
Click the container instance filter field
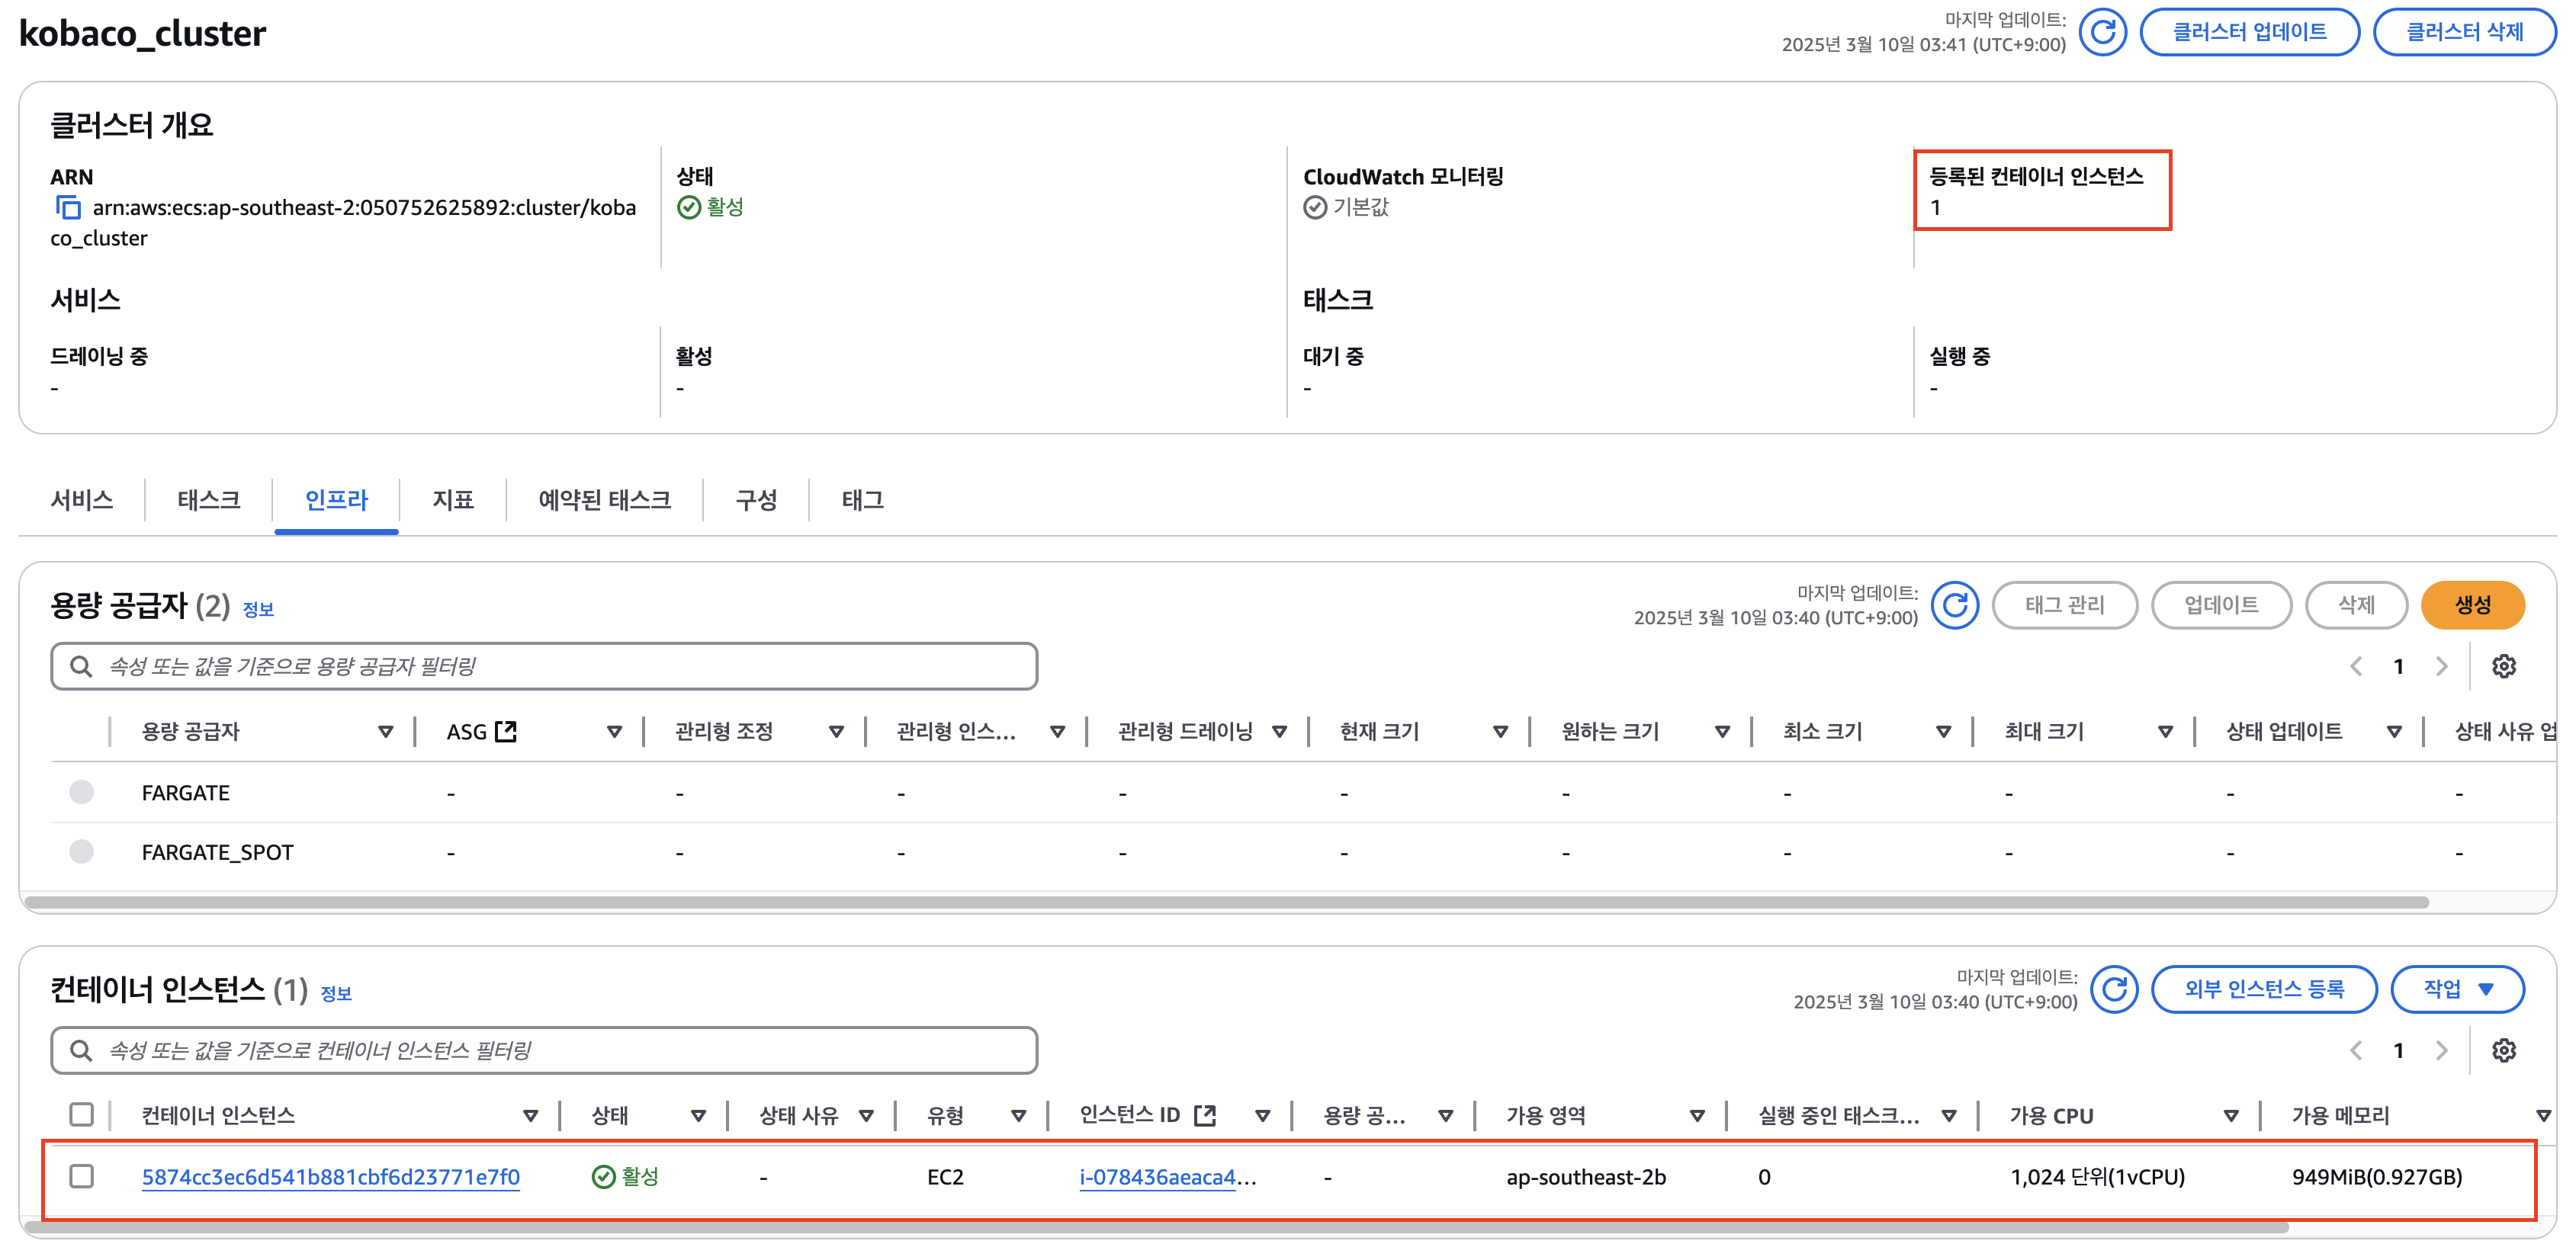click(x=544, y=1050)
